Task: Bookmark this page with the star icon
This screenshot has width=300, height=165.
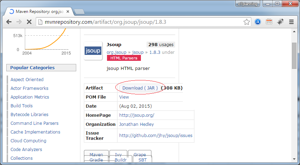Action: point(247,22)
